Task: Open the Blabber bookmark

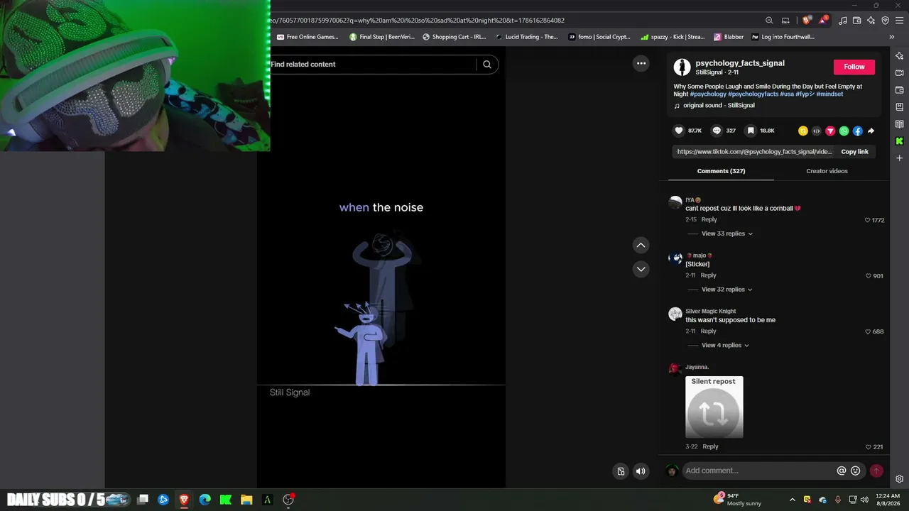Action: coord(729,37)
